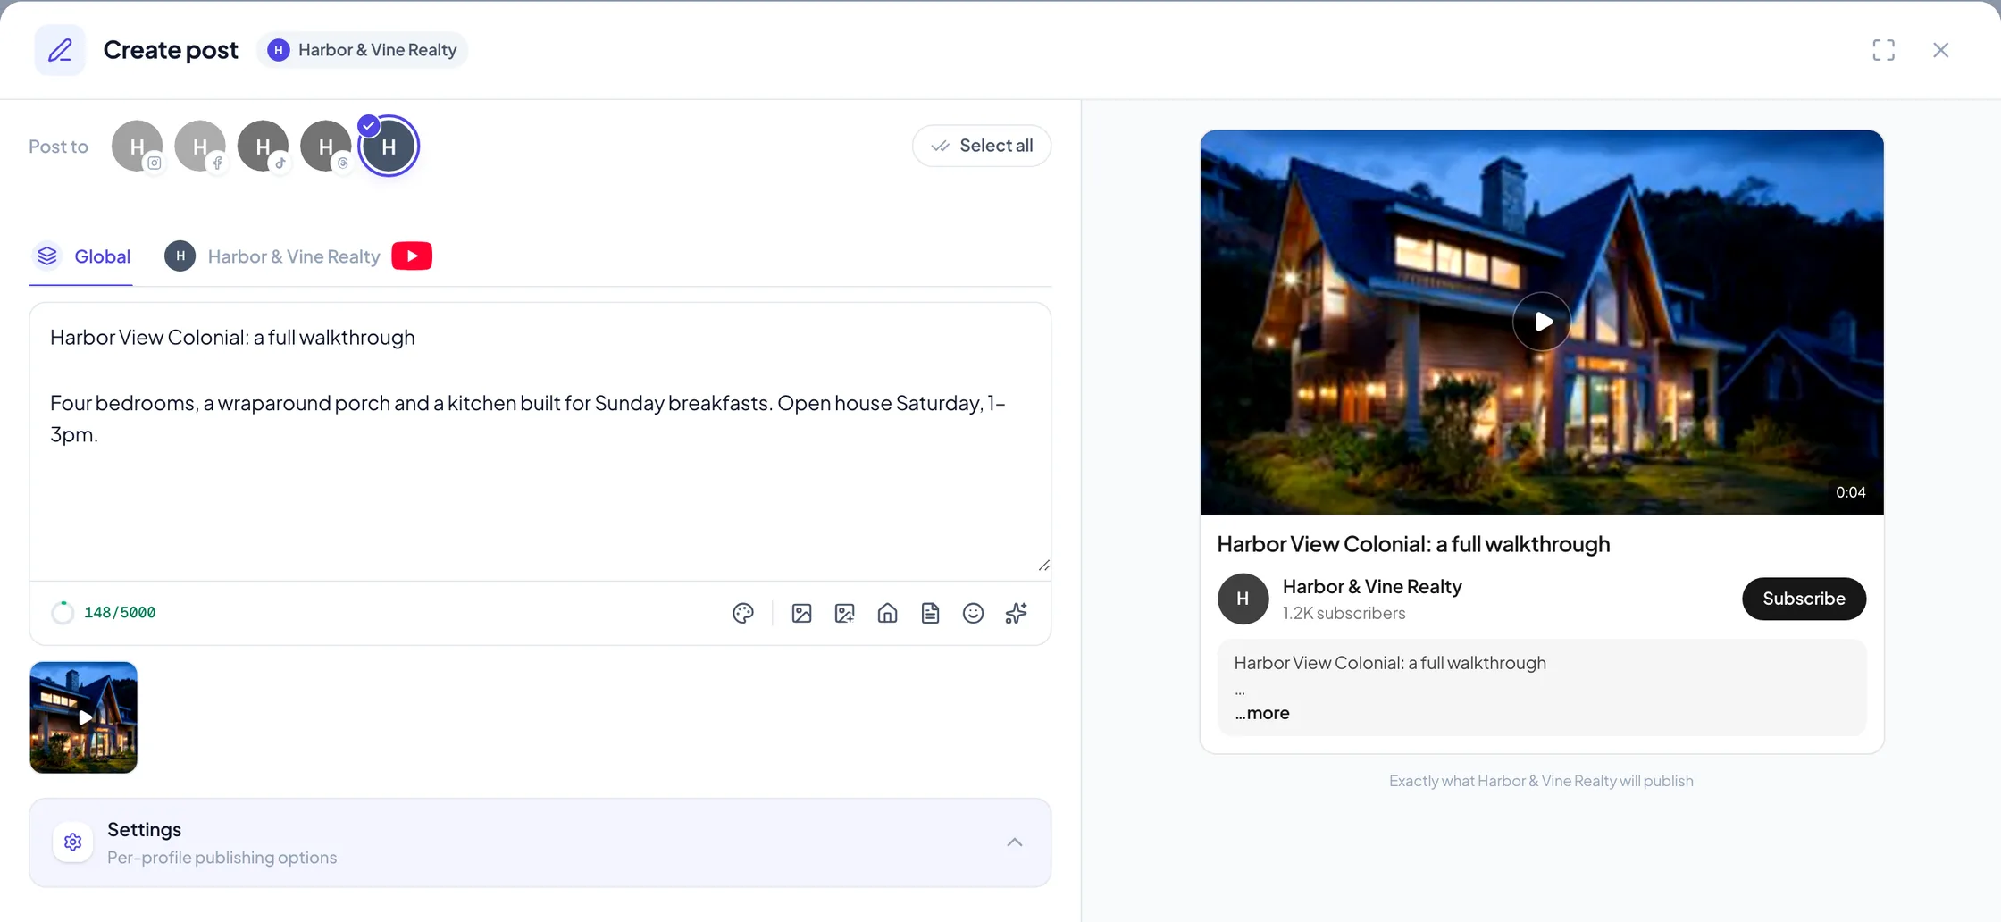Click the Settings gear icon
This screenshot has width=2001, height=922.
tap(73, 842)
